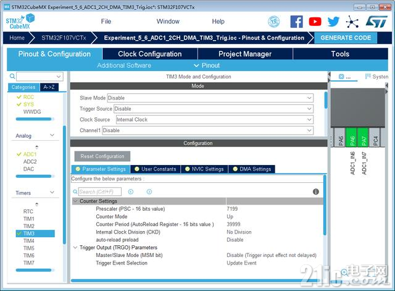Open the Facebook icon link

(296, 22)
